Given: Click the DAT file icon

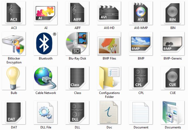Looking at the screenshot, I should pos(14,113).
